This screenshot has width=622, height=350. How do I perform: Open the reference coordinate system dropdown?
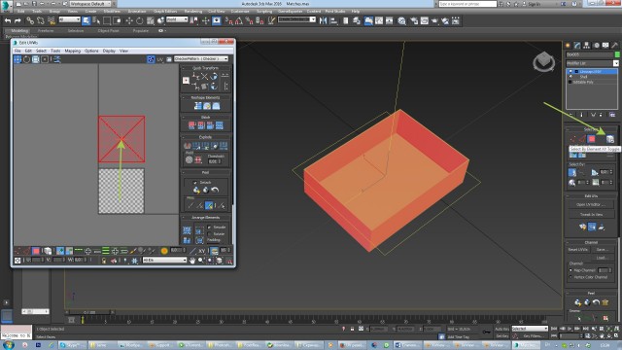tap(177, 19)
